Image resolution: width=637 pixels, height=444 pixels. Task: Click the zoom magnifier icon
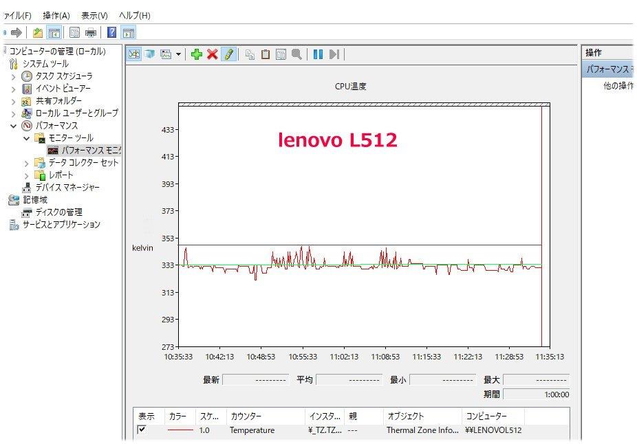pyautogui.click(x=296, y=54)
